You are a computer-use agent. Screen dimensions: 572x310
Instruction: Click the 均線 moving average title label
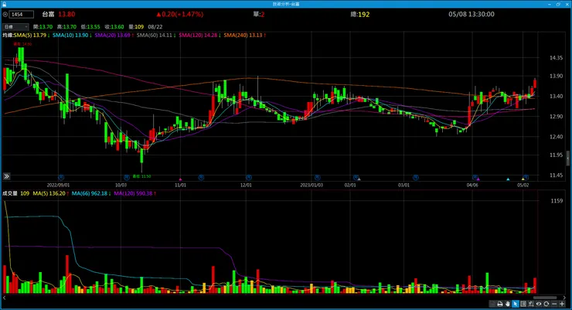click(x=8, y=36)
